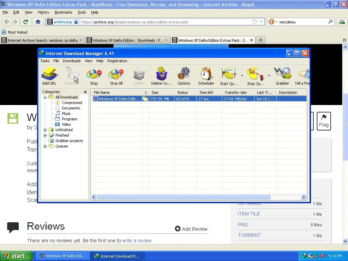
Task: Close the Categories panel
Action: 85,92
